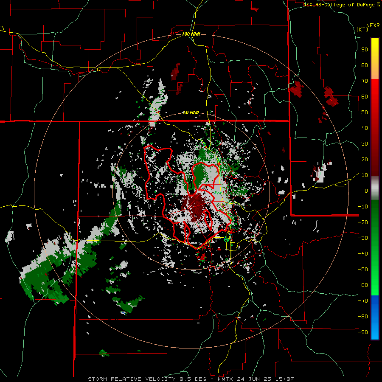
Task: Click the 50 value on the velocity scale
Action: coord(365,112)
